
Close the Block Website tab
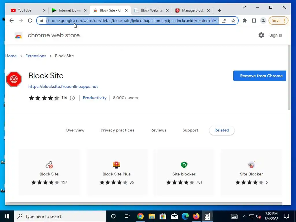pyautogui.click(x=167, y=10)
